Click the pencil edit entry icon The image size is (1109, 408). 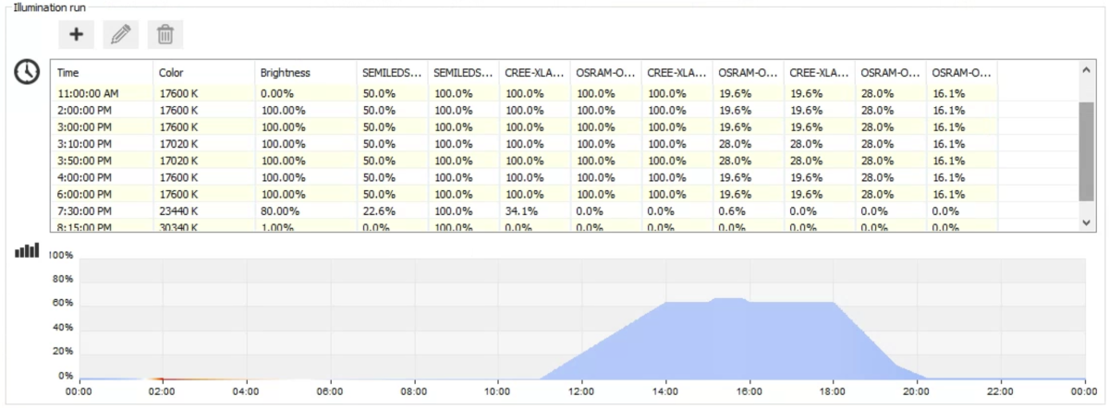(120, 35)
